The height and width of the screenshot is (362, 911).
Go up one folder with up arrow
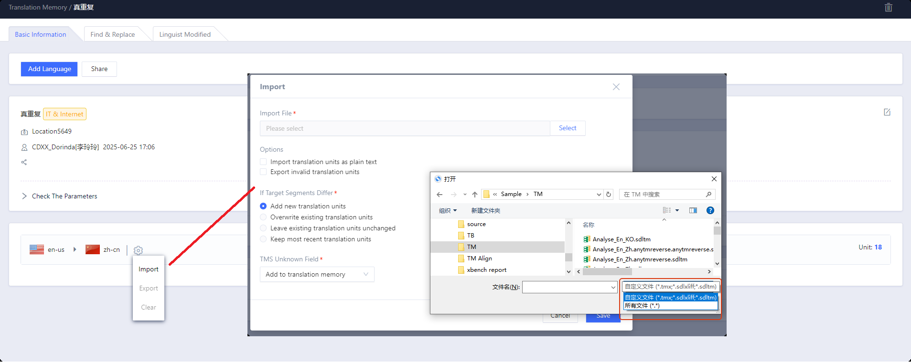tap(475, 194)
